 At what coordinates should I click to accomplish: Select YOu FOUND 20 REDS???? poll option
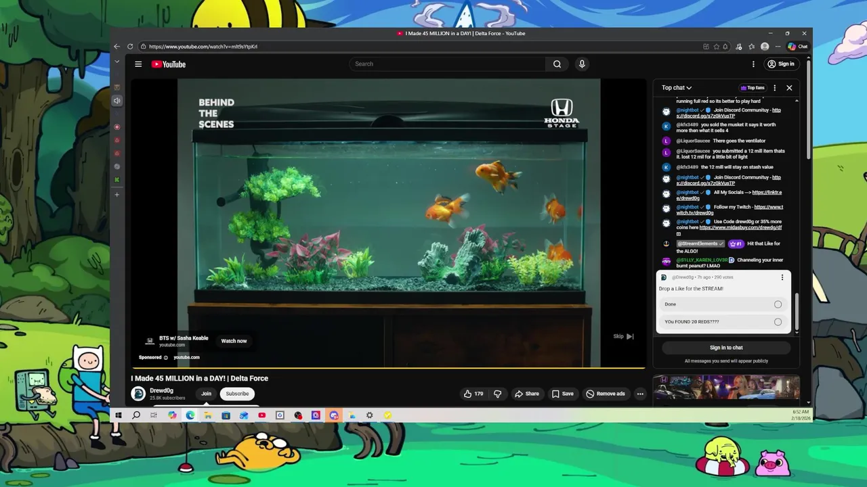tap(723, 322)
